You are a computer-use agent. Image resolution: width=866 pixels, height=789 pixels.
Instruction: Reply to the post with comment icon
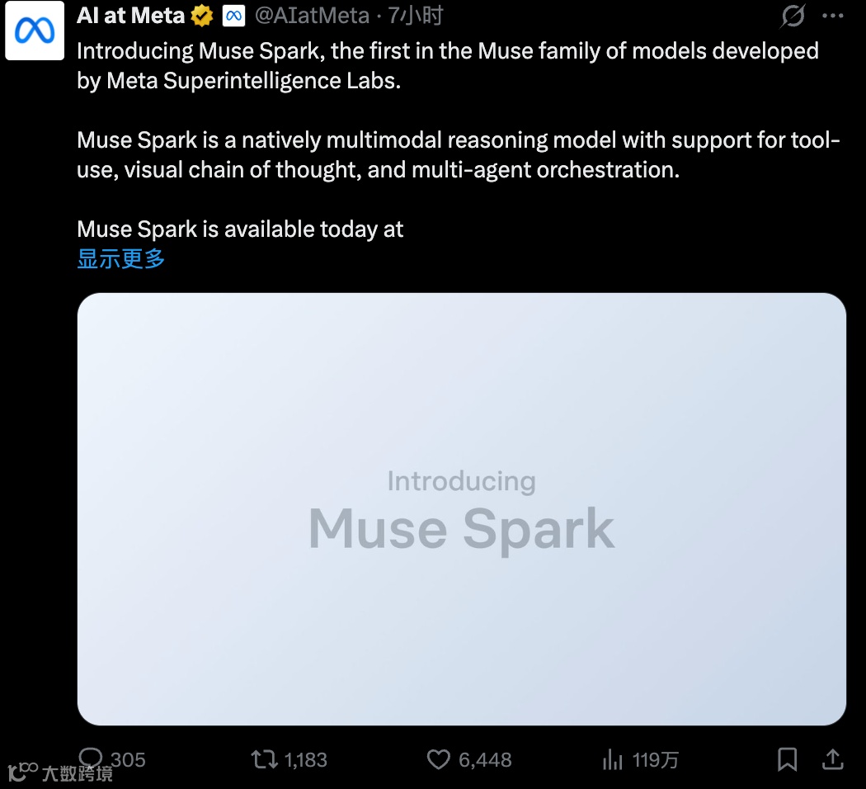tap(91, 758)
